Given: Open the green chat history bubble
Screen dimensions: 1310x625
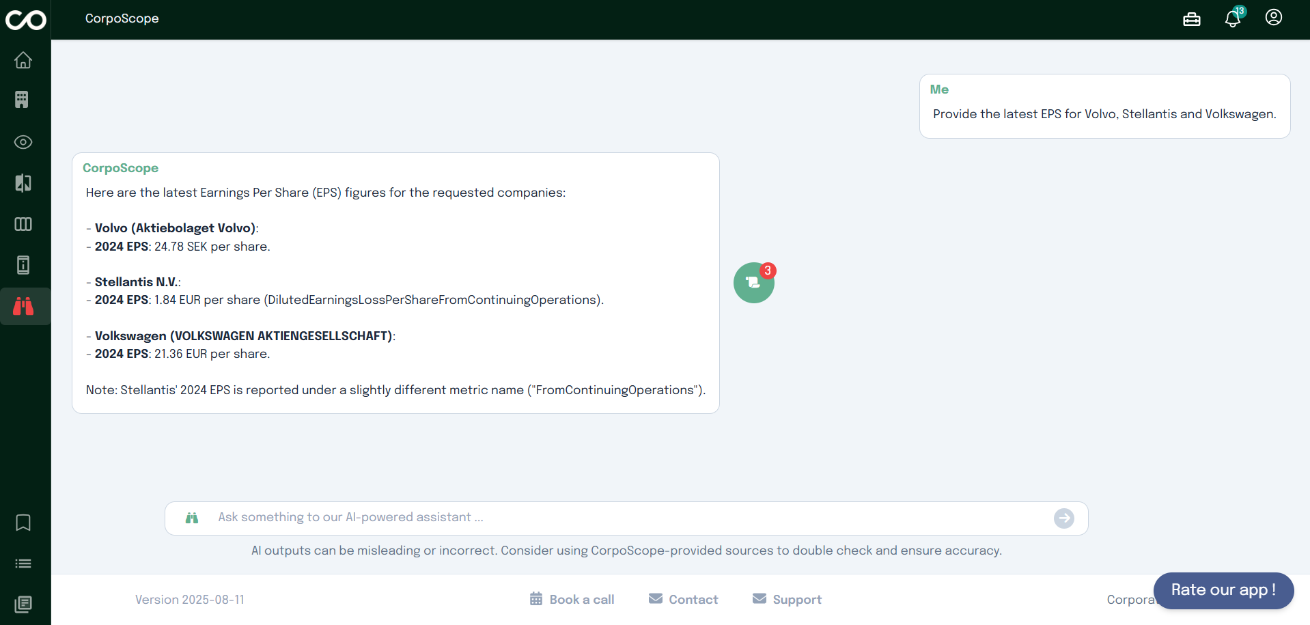Looking at the screenshot, I should click(753, 283).
